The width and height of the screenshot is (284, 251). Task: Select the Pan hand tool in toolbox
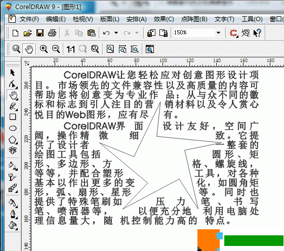coord(13,95)
